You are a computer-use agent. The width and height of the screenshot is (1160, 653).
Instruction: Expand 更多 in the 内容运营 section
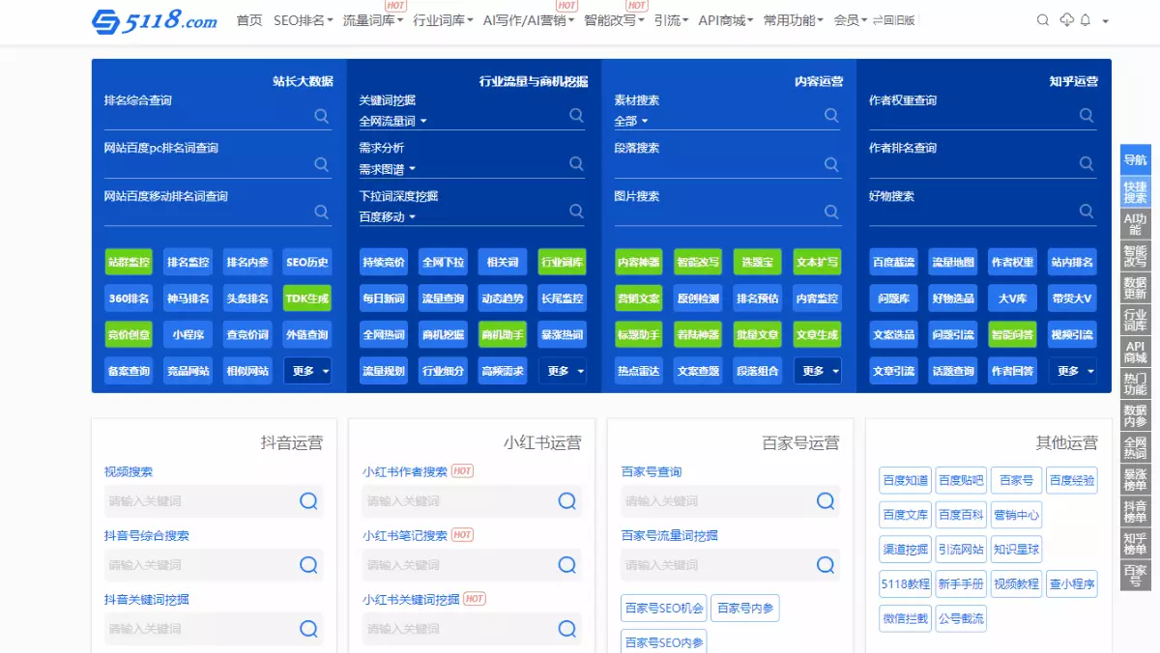[x=818, y=371]
